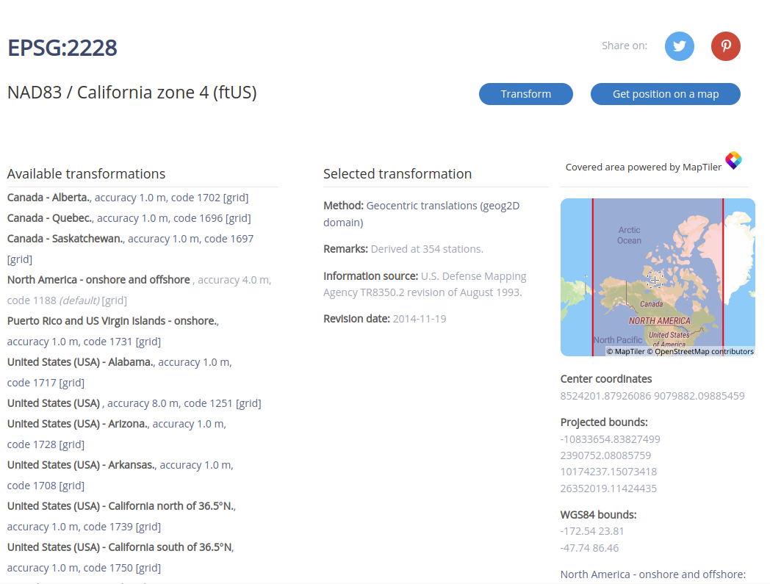Open the MapTiler logo icon
This screenshot has width=770, height=584.
pos(733,160)
